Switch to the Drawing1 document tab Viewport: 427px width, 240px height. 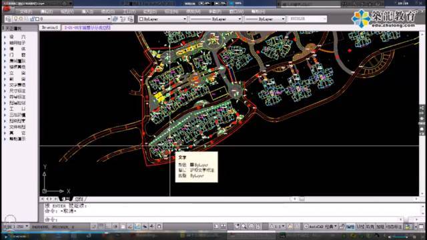point(50,27)
